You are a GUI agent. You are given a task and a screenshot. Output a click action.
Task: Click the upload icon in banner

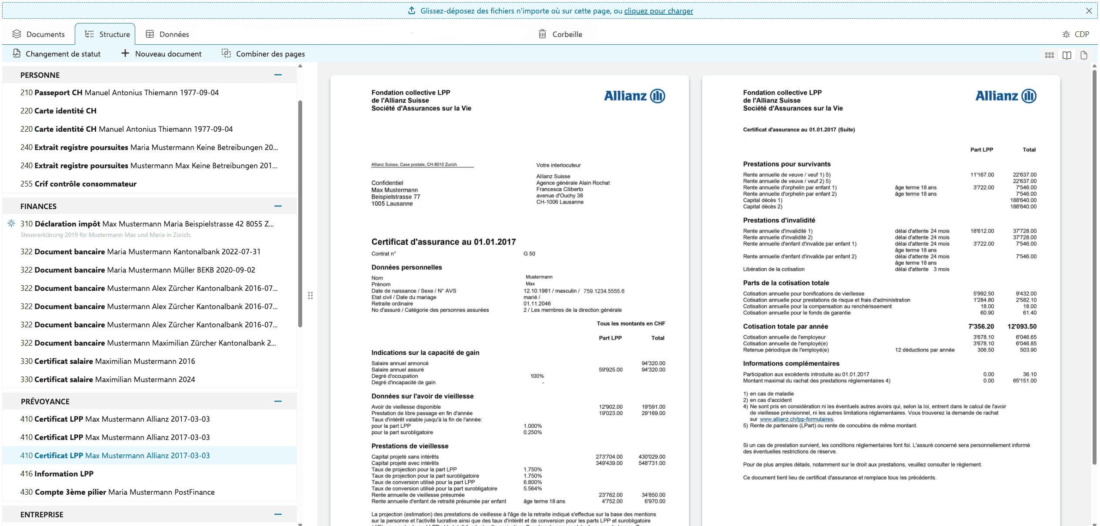click(411, 10)
